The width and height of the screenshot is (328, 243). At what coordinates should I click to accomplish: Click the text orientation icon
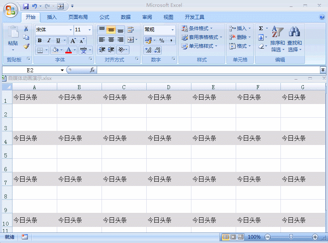[121, 50]
